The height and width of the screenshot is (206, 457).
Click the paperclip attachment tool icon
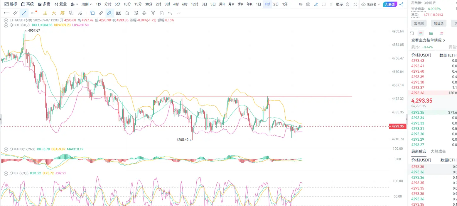click(144, 13)
